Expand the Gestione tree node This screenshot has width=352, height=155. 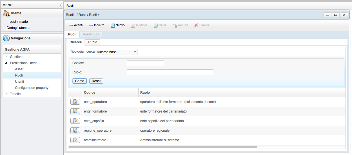tap(6, 57)
